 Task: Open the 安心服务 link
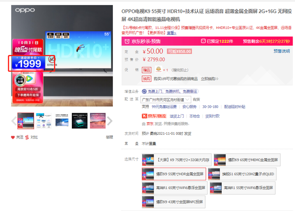point(189,107)
